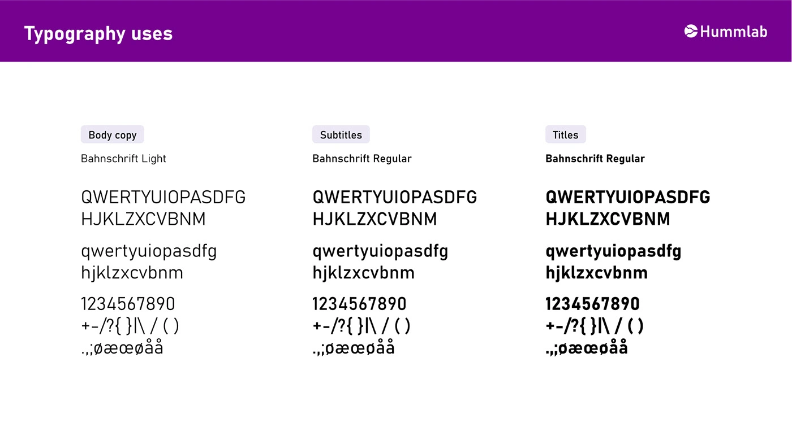Click the "Typography uses" heading

[x=98, y=34]
